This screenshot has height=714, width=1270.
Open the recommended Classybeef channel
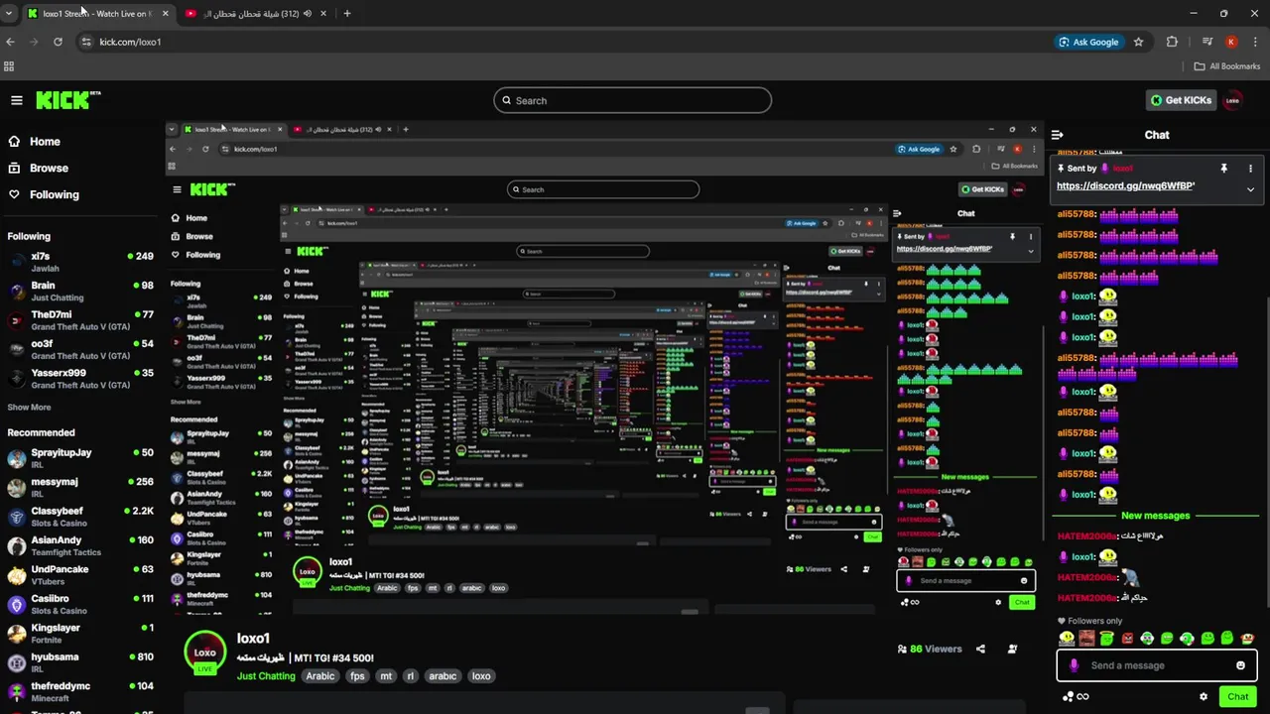click(x=79, y=517)
